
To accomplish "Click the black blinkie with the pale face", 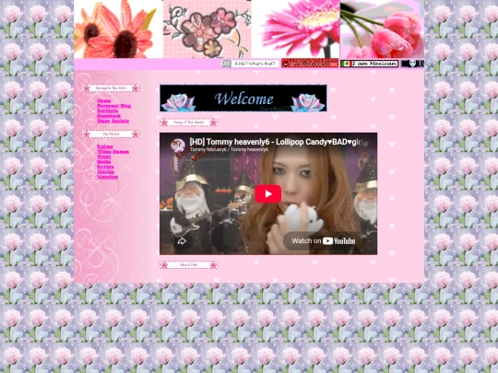I will (x=412, y=64).
